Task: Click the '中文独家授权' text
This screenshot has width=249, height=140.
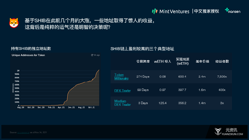Action: tap(207, 11)
